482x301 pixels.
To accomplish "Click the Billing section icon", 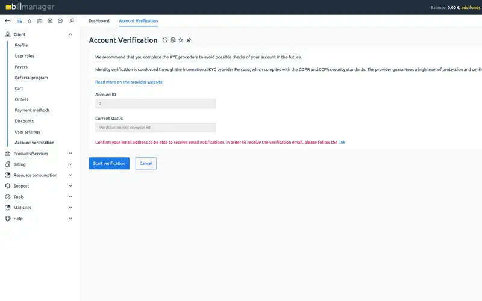I will pyautogui.click(x=8, y=164).
